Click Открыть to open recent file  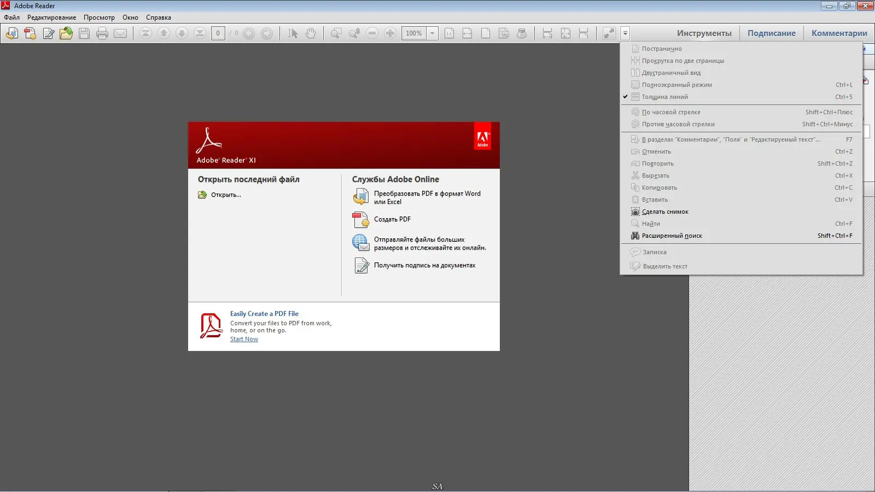[225, 195]
